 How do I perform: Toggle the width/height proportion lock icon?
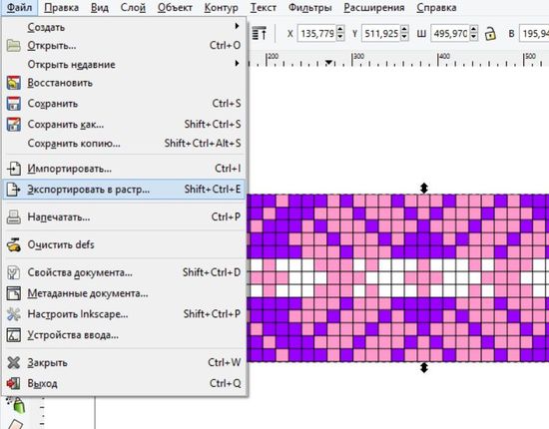pos(490,34)
